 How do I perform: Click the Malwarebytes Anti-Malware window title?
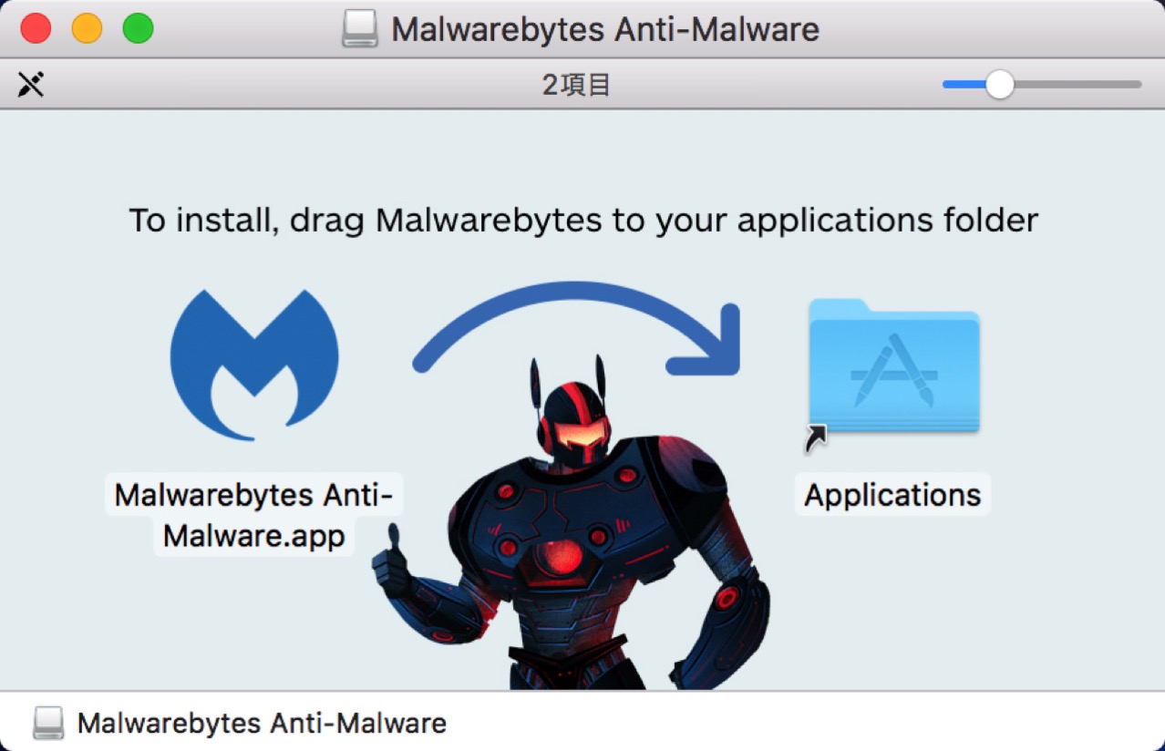tap(605, 29)
